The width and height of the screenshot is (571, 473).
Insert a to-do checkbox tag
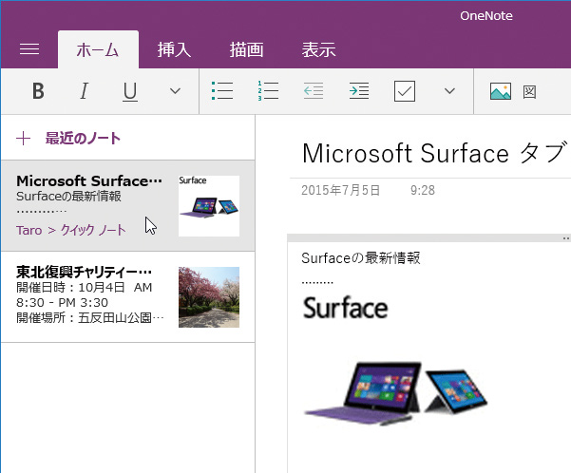(x=405, y=91)
